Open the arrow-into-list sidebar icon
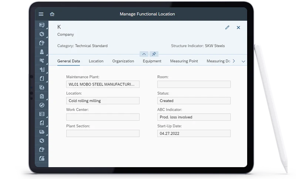Image resolution: width=296 pixels, height=179 pixels. click(42, 70)
